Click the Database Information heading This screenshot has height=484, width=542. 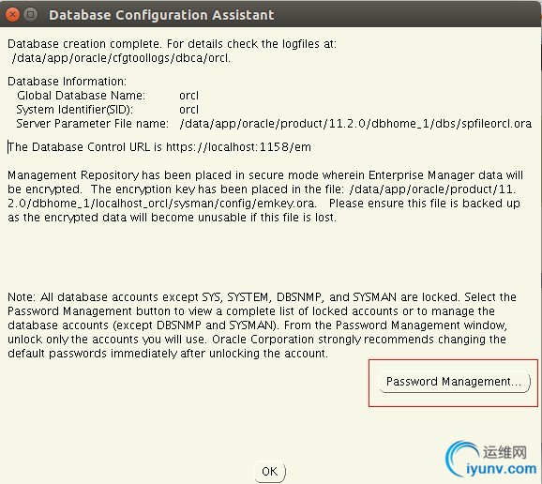pyautogui.click(x=68, y=82)
